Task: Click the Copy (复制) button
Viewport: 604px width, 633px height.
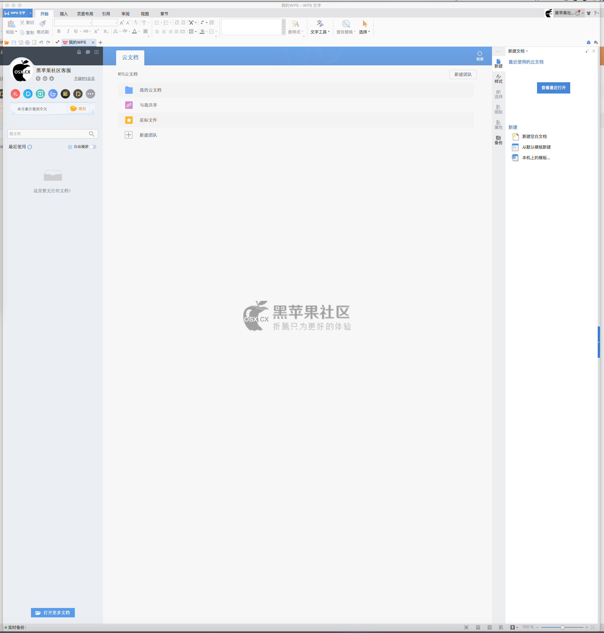Action: tap(27, 32)
